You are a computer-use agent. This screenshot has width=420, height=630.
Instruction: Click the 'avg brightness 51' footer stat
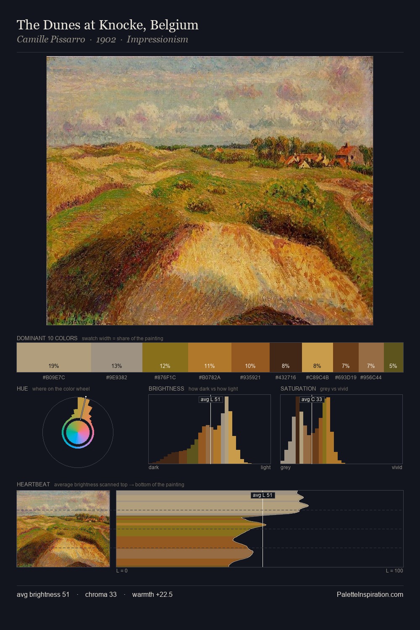[43, 594]
